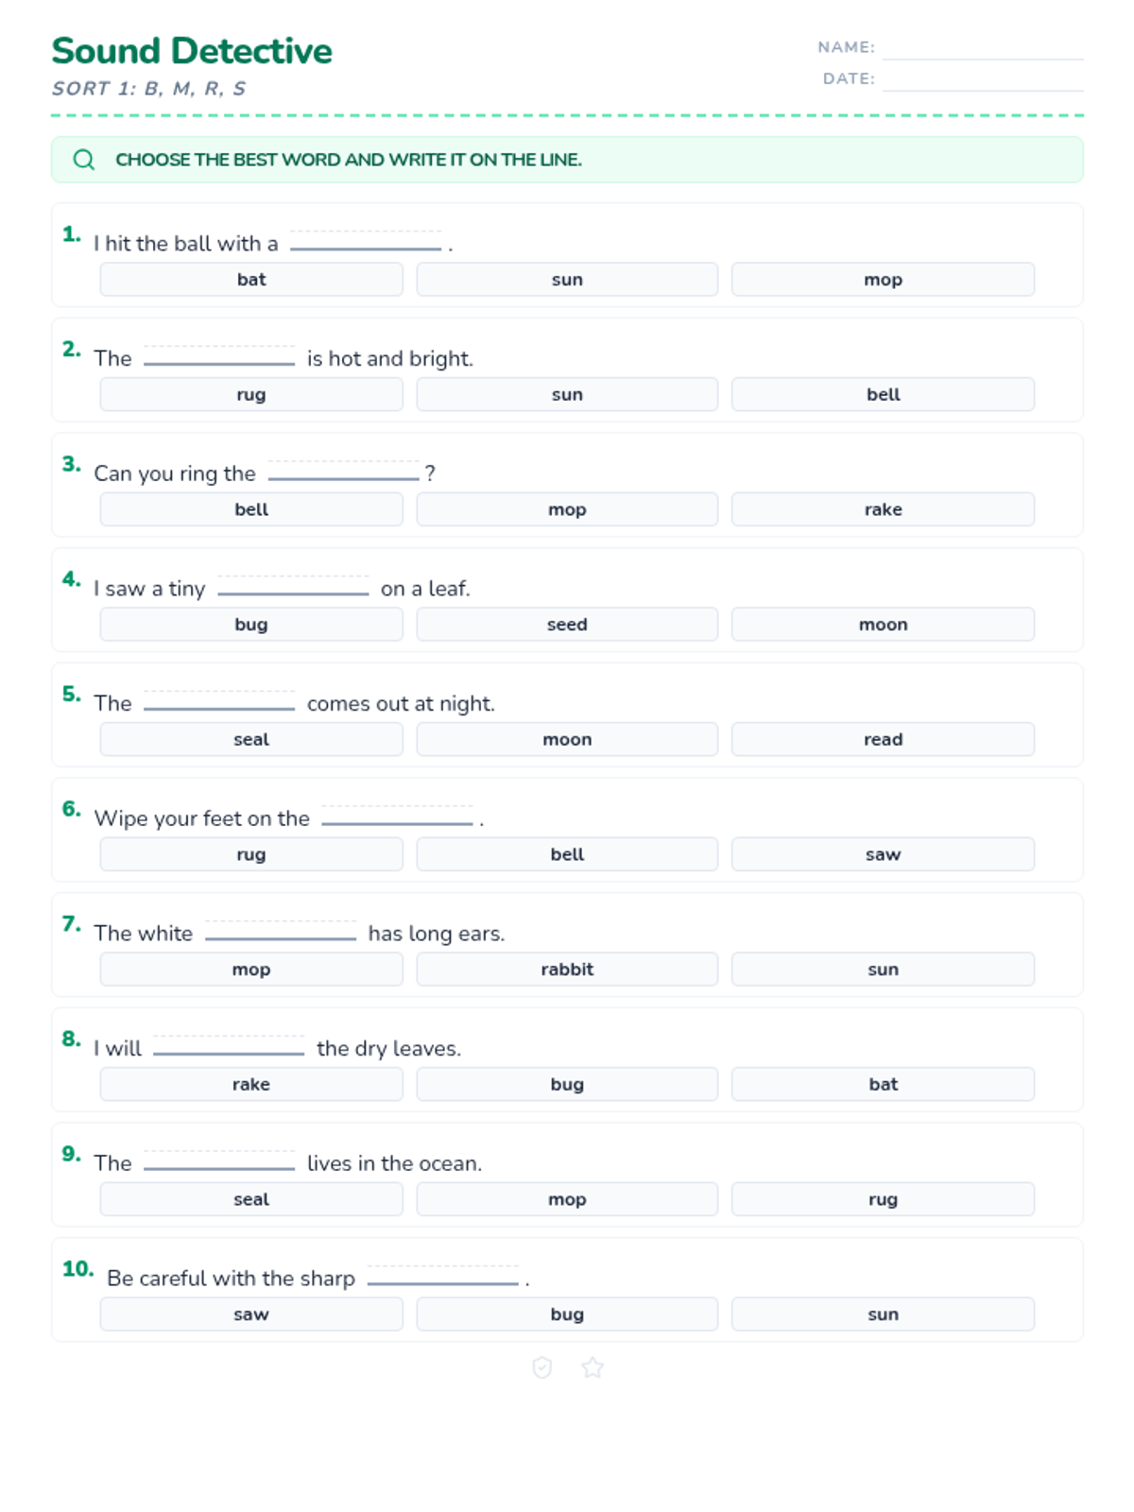Click the shield checkmark icon at page bottom
The height and width of the screenshot is (1512, 1134).
pos(542,1367)
